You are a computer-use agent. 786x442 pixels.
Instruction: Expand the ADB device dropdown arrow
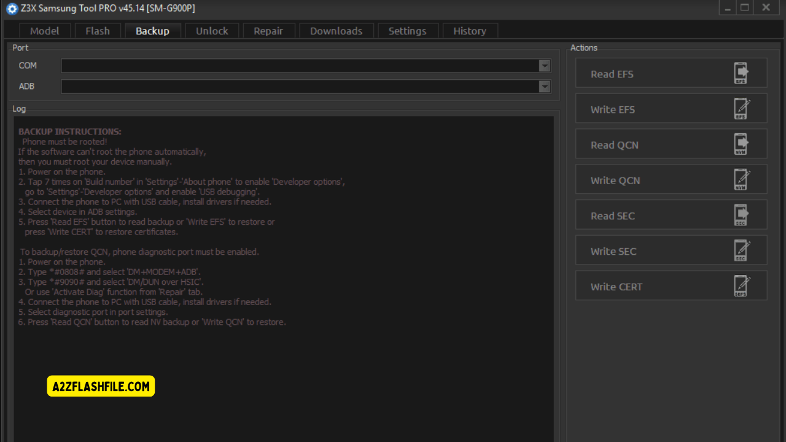[x=544, y=87]
